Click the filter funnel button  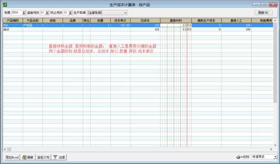tap(59, 157)
